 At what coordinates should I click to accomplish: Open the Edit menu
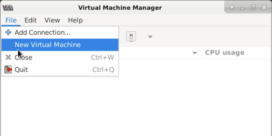30,20
